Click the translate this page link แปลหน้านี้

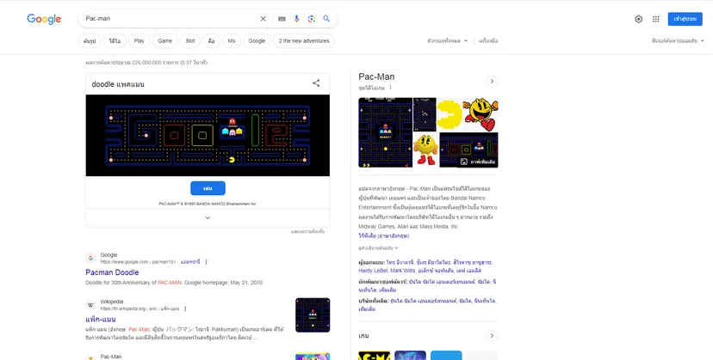(190, 262)
